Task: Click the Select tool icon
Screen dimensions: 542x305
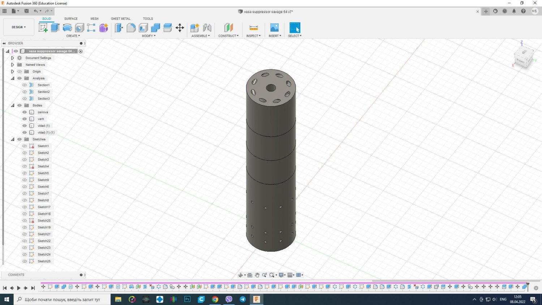Action: [295, 27]
